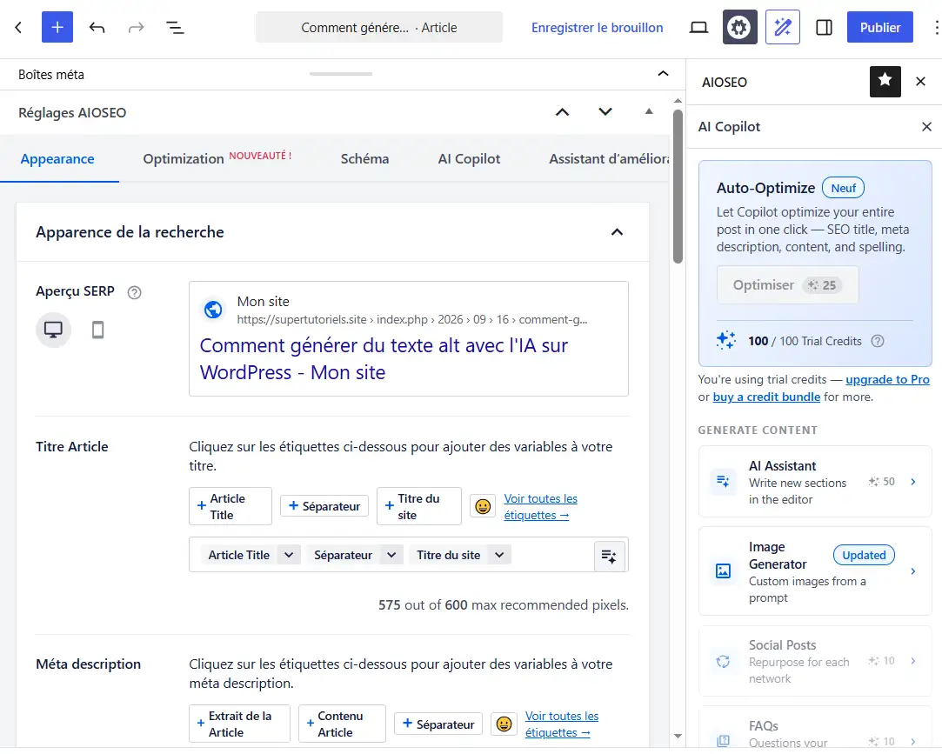
Task: Move Réglages AIOSEO panel up
Action: pyautogui.click(x=562, y=112)
